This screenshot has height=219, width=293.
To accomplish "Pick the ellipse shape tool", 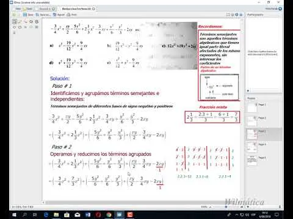I will pos(15,27).
